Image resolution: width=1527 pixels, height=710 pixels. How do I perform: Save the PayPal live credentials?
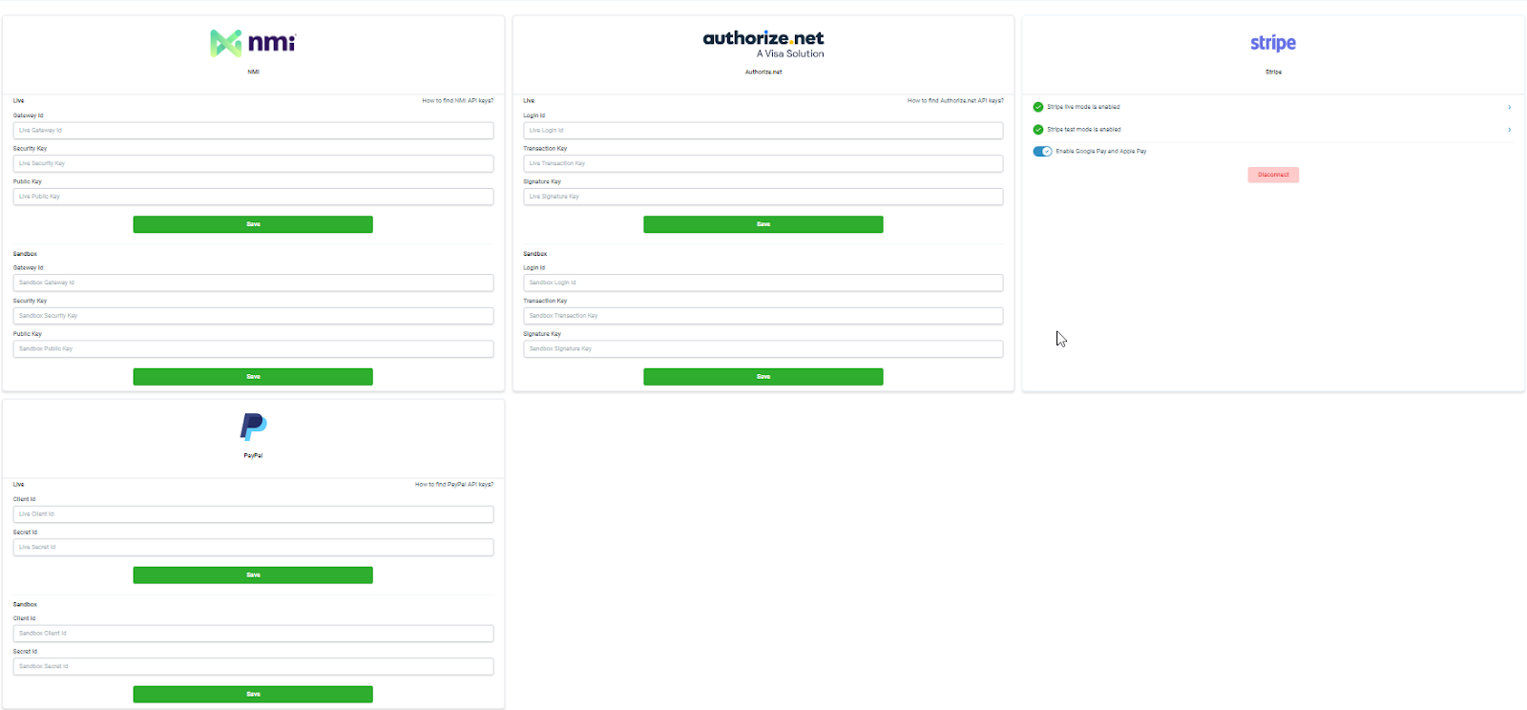coord(253,575)
